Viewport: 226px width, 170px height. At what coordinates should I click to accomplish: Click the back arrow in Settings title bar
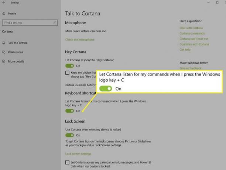tap(4, 3)
